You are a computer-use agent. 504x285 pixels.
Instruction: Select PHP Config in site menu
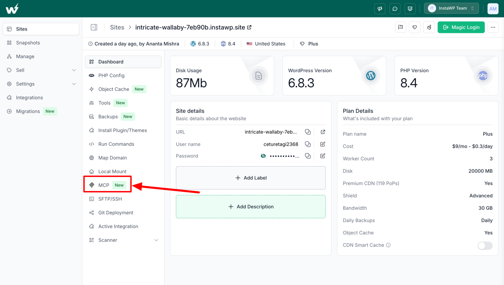tap(123, 75)
